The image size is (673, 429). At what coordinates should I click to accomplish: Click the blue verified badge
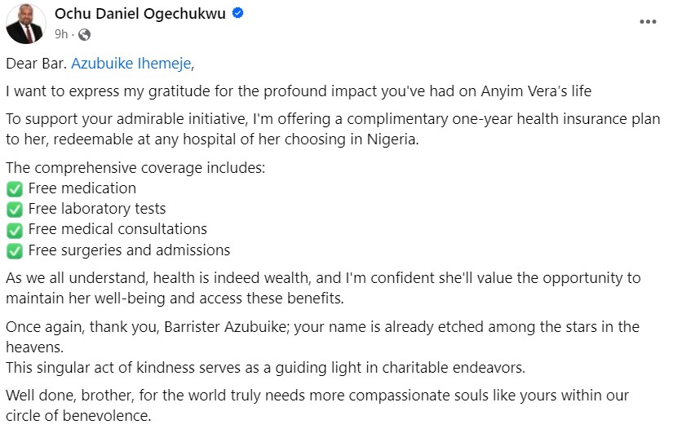237,14
